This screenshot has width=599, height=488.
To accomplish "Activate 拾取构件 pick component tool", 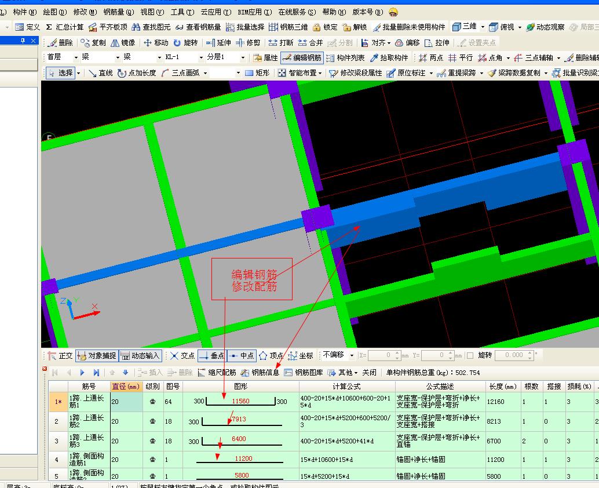I will click(389, 58).
